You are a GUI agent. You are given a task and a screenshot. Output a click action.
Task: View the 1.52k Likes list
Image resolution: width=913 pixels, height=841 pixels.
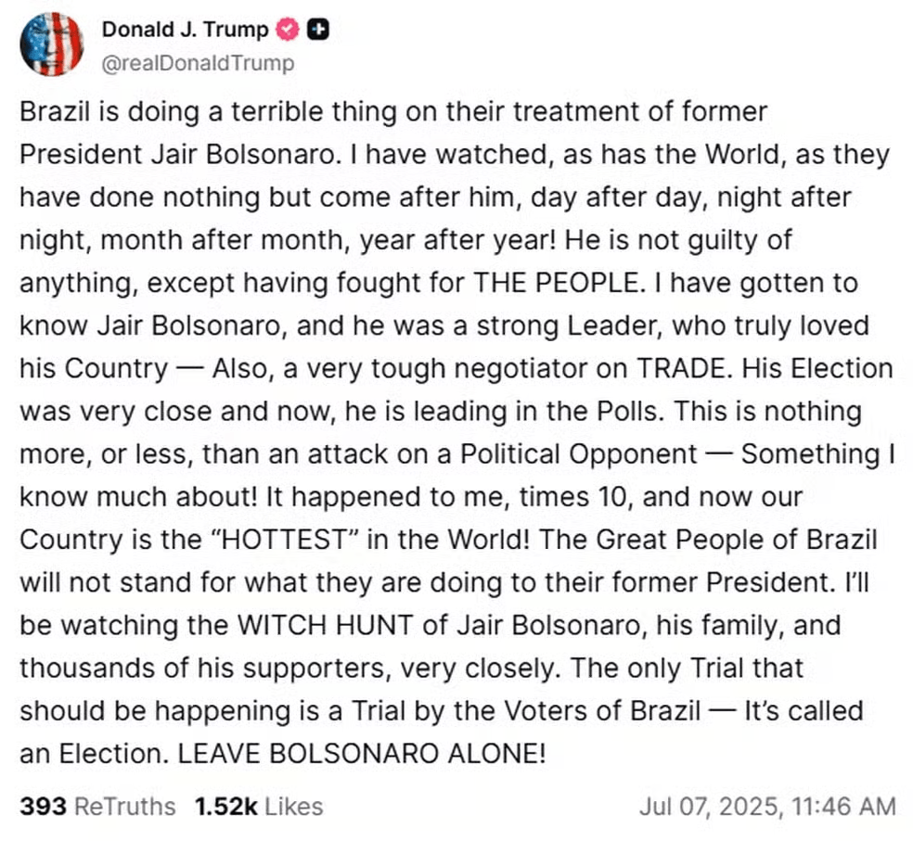coord(259,806)
